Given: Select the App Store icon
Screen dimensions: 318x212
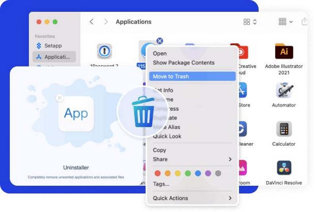Looking at the screenshot, I should pyautogui.click(x=242, y=90).
